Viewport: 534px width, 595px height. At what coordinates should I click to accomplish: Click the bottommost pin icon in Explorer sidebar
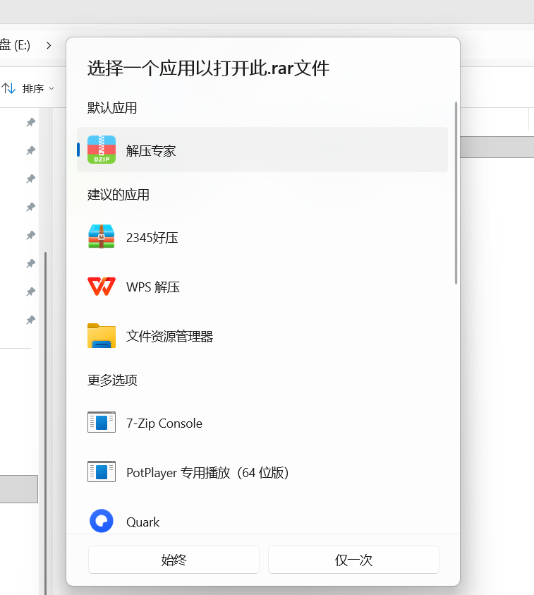coord(31,320)
